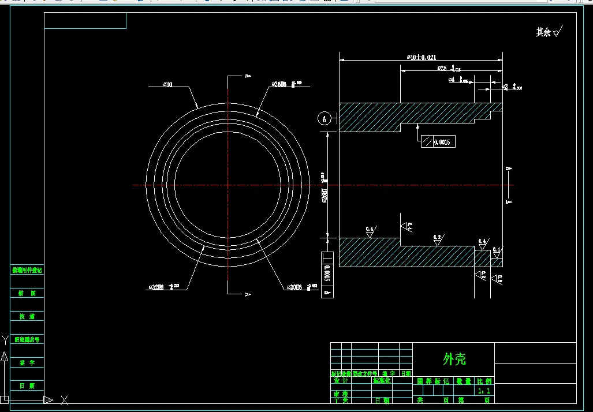This screenshot has height=412, width=593.
Task: Select the 0.2 surface roughness symbol
Action: (438, 240)
